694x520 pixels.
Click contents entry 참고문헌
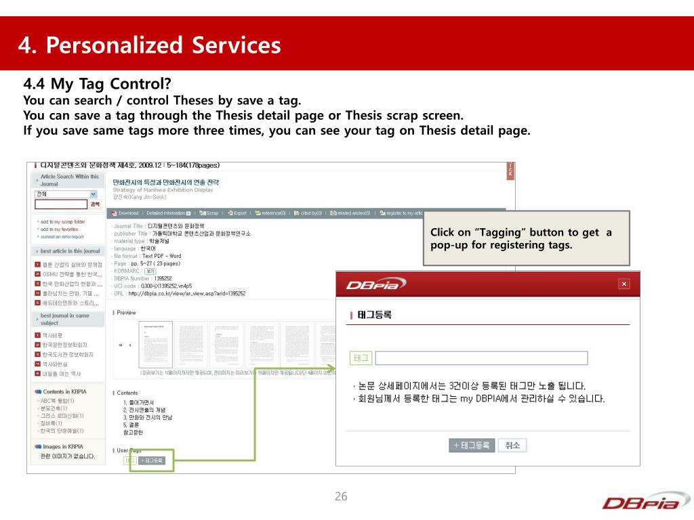(133, 433)
